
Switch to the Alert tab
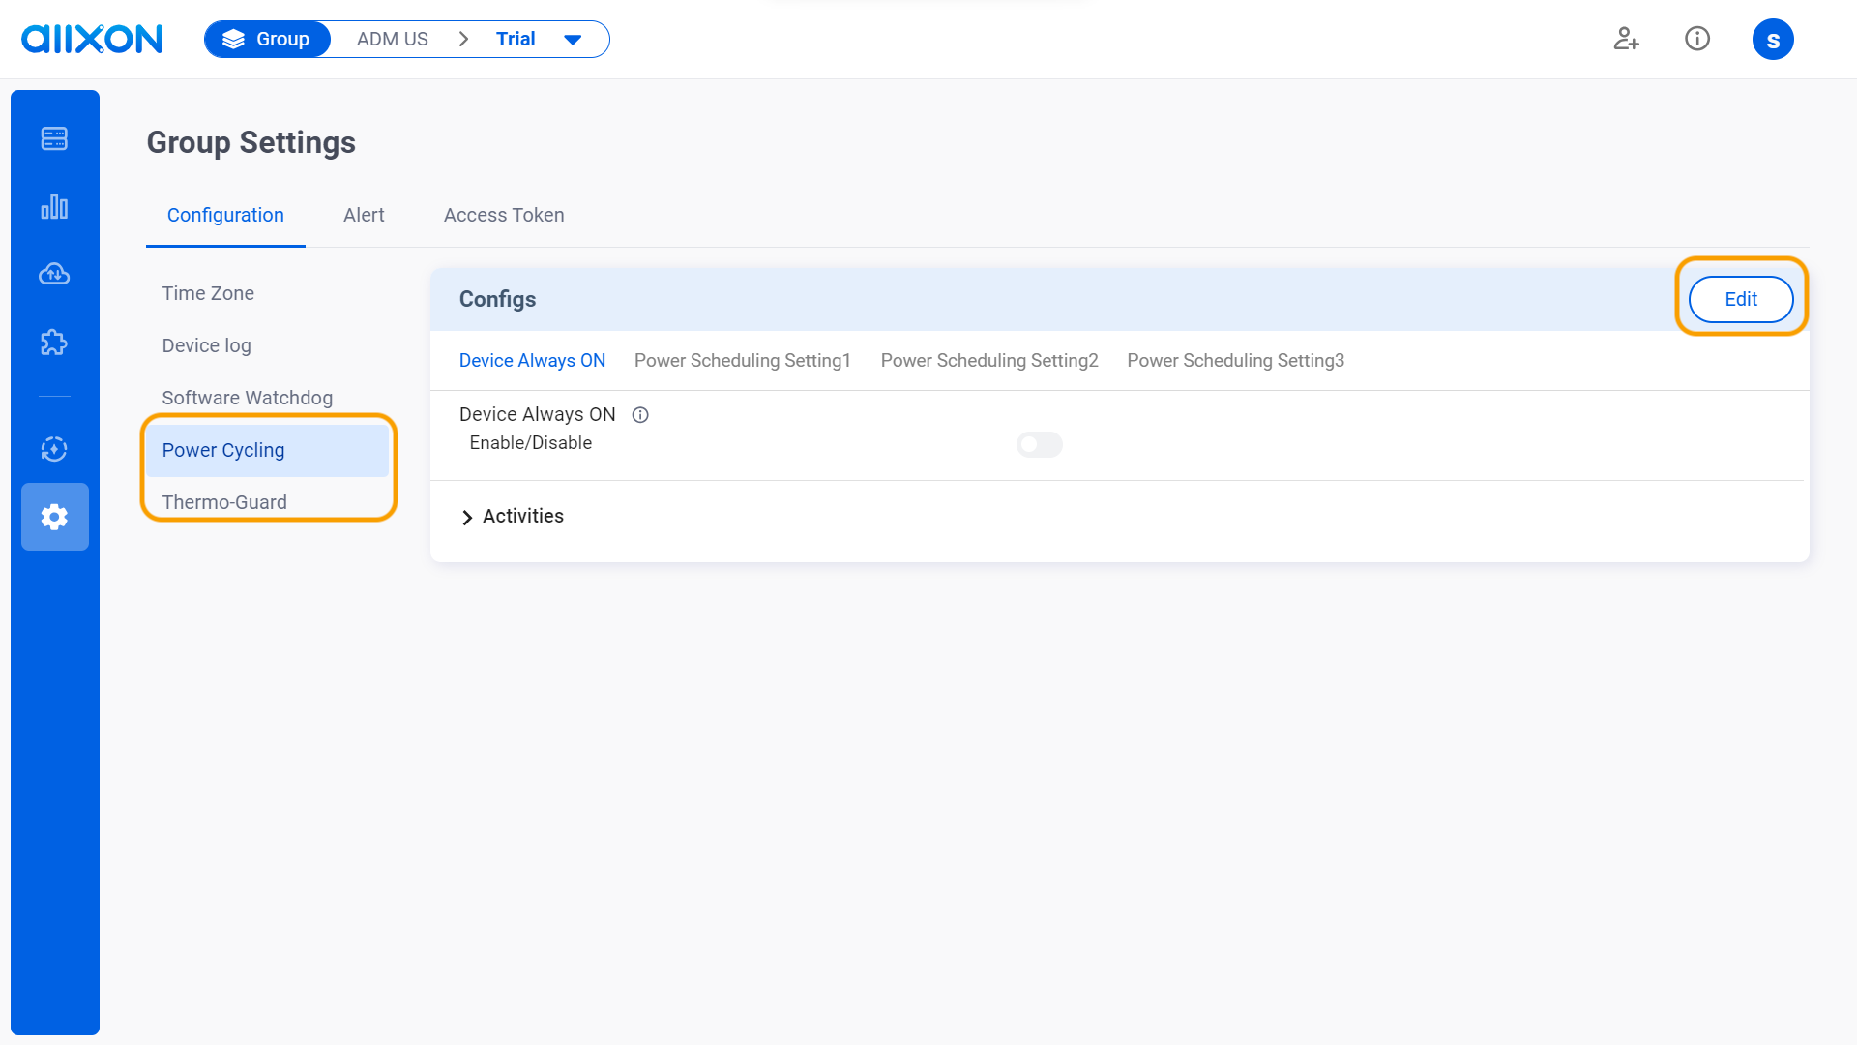tap(364, 215)
